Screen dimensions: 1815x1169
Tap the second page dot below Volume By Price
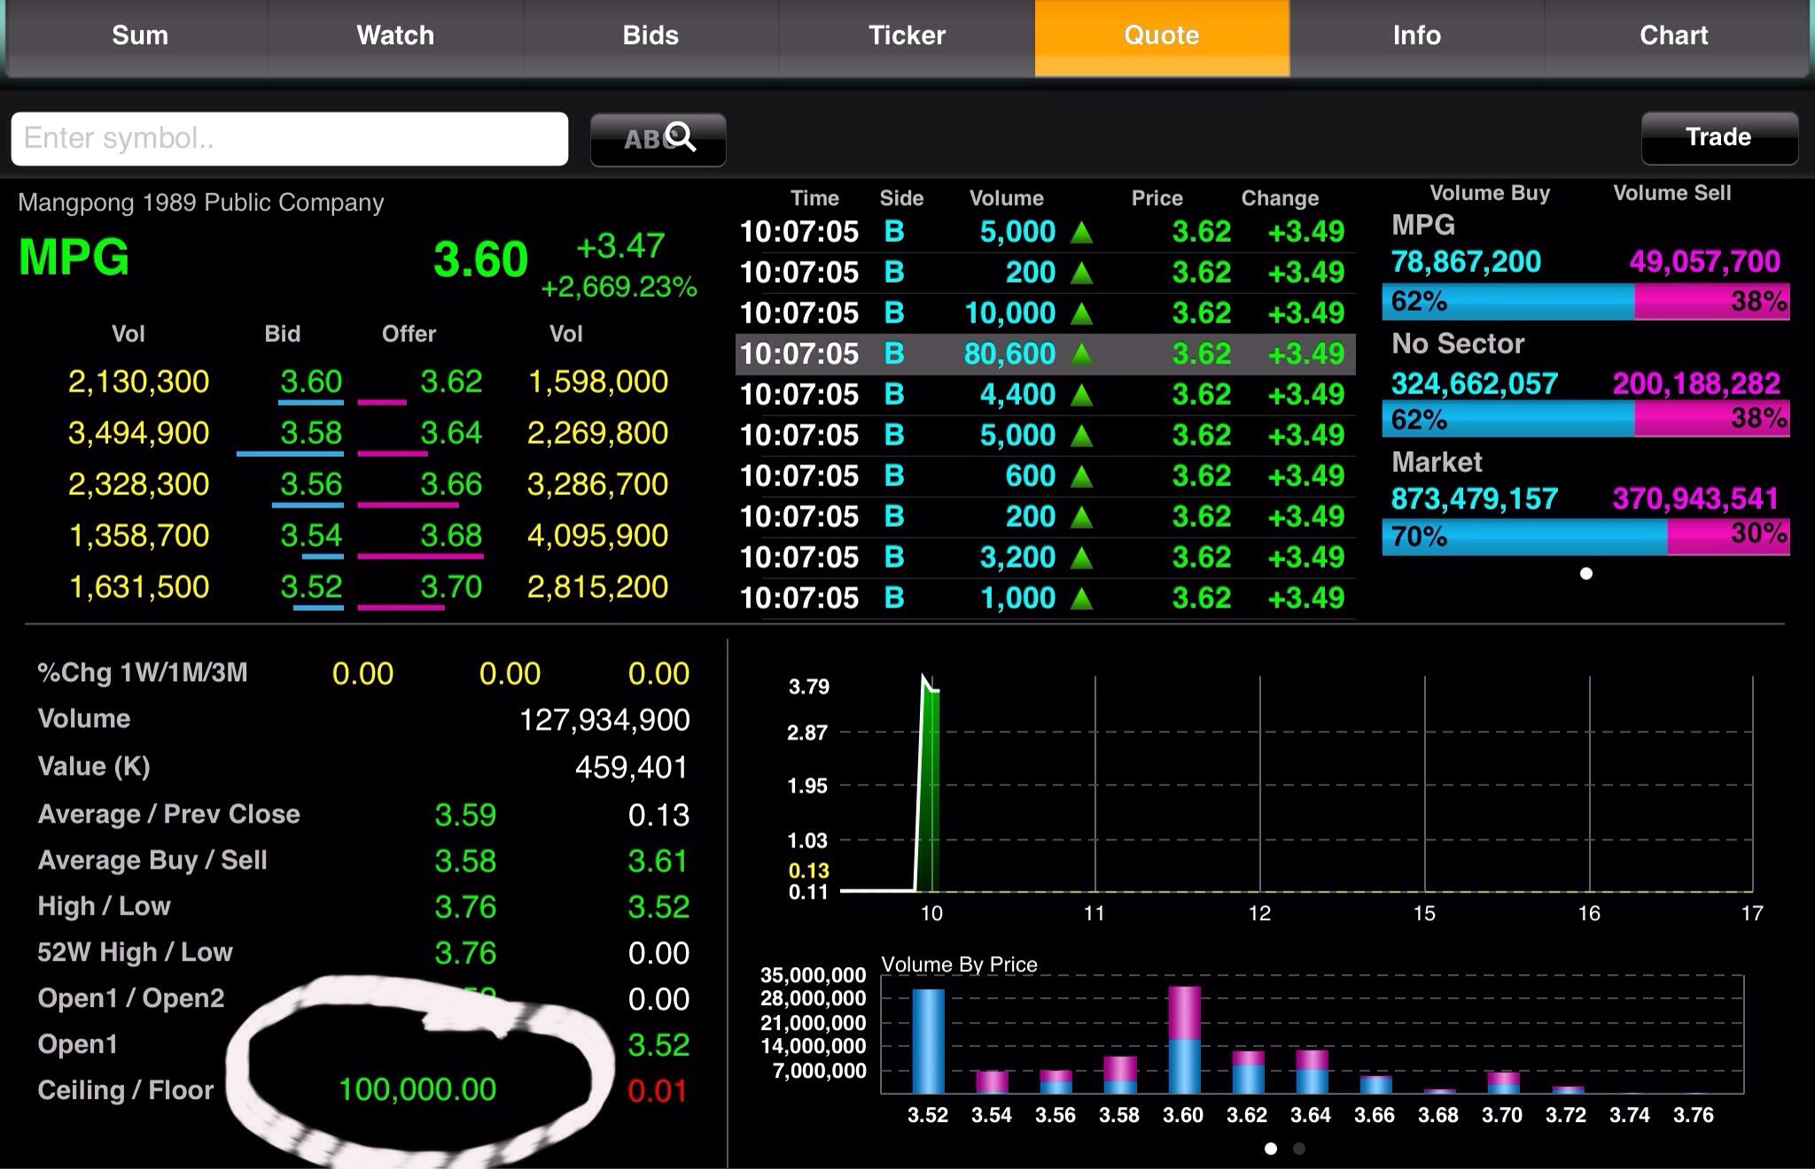[x=1299, y=1149]
